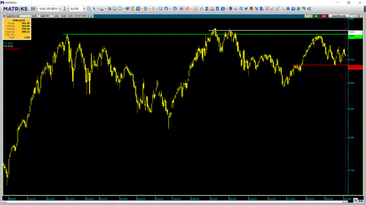Open the fx formula icon
Viewport: 366px width, 205px height.
(202, 8)
